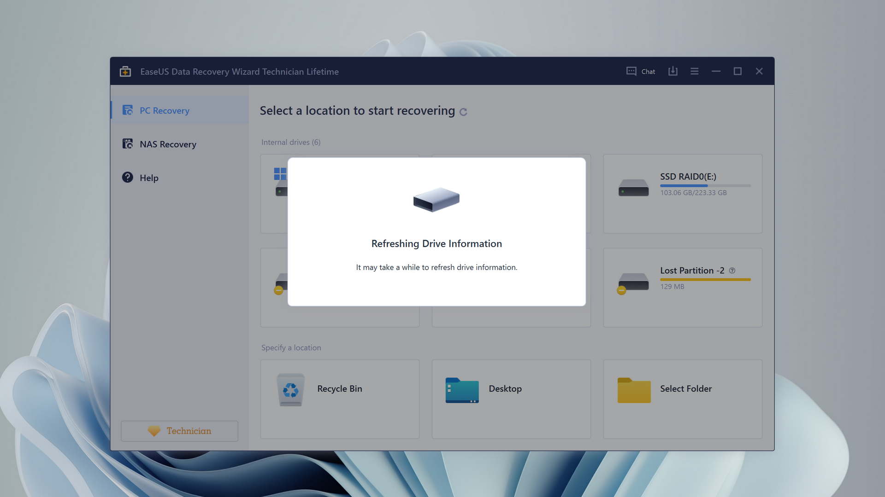Screen dimensions: 885x497
Task: Maximize the EaseUS window
Action: [x=737, y=71]
